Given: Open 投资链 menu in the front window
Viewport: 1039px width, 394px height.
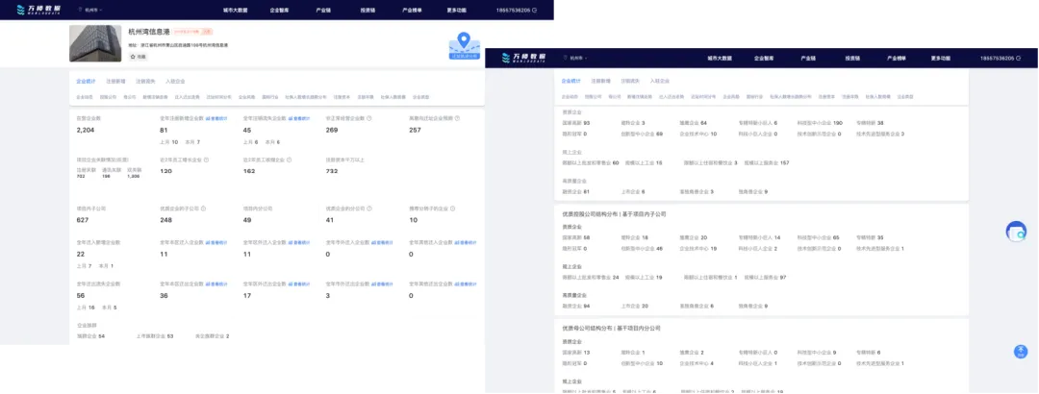Looking at the screenshot, I should pos(852,59).
